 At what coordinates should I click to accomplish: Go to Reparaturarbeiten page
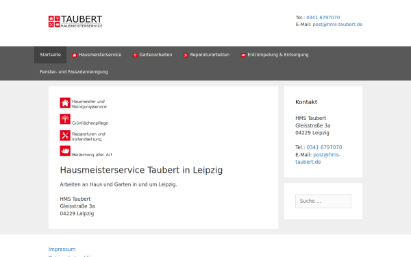pos(207,55)
